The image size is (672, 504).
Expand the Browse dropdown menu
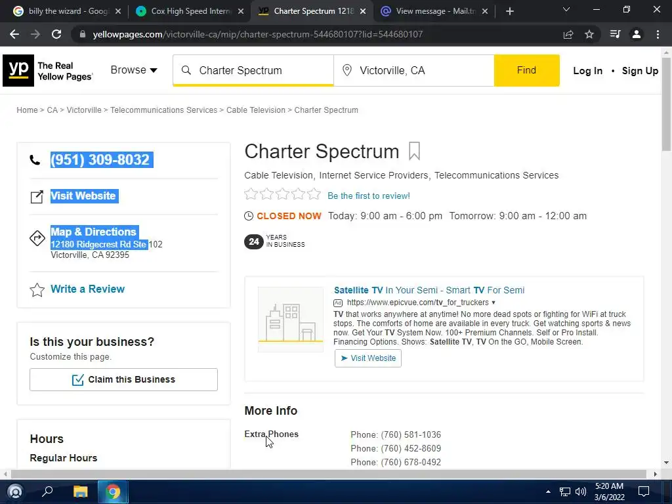pos(134,70)
